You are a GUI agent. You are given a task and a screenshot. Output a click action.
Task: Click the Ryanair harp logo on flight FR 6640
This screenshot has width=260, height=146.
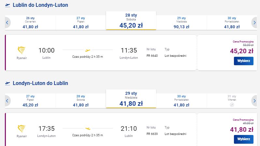pyautogui.click(x=22, y=50)
